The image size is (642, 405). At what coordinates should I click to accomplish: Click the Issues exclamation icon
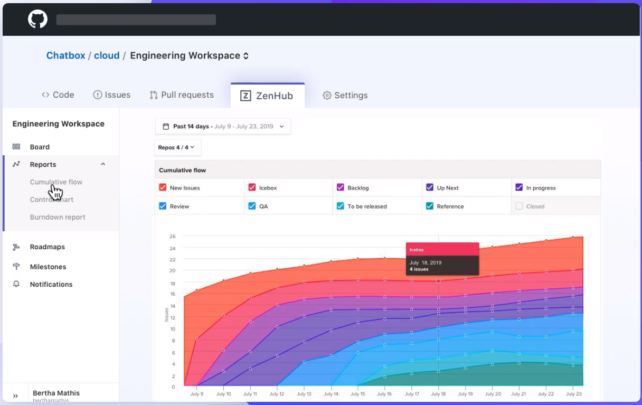97,95
